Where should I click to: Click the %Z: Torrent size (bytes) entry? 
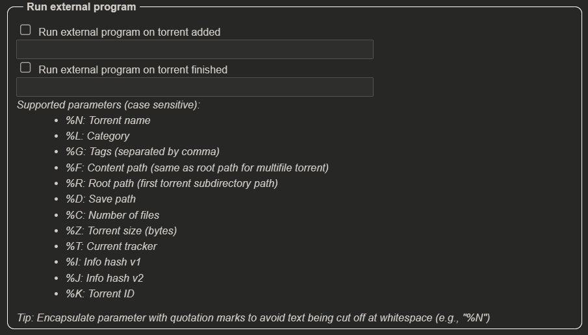click(121, 231)
